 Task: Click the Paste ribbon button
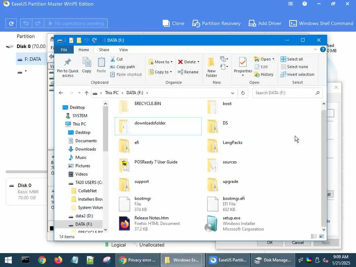click(x=101, y=65)
